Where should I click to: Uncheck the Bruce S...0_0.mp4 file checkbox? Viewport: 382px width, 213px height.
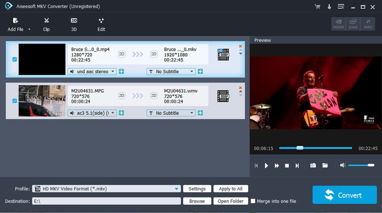(15, 59)
